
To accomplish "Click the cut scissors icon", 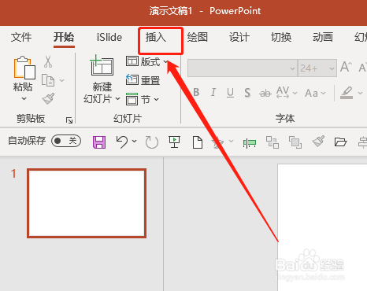I will (48, 61).
